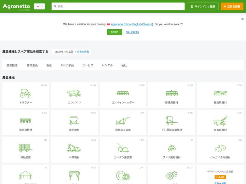246x184 pixels.
Task: Select the 作物生長 tab
Action: [32, 65]
